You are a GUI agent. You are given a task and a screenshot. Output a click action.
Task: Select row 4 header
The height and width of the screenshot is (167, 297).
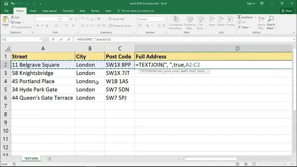[x=6, y=81]
